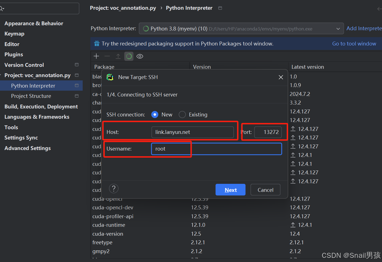Open Keymap settings
Image resolution: width=382 pixels, height=262 pixels.
click(x=14, y=34)
